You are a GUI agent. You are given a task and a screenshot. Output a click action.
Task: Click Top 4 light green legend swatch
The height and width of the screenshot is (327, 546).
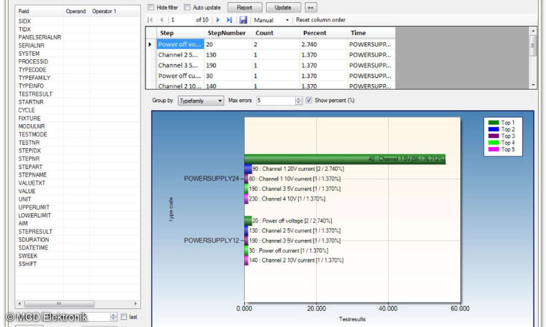pyautogui.click(x=494, y=143)
